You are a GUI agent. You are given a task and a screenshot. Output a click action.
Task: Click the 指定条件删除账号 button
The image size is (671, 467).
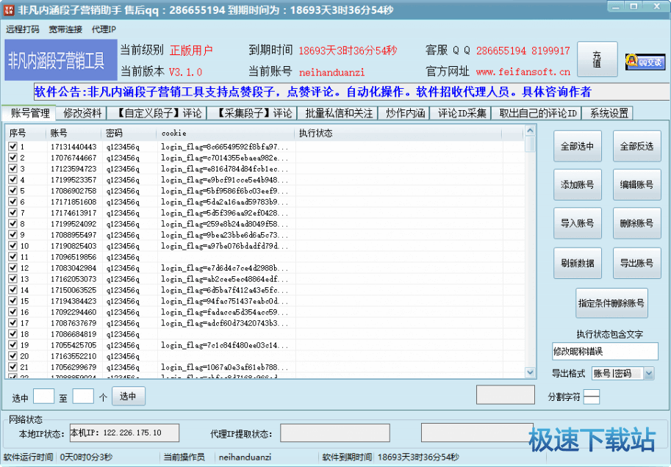click(611, 303)
